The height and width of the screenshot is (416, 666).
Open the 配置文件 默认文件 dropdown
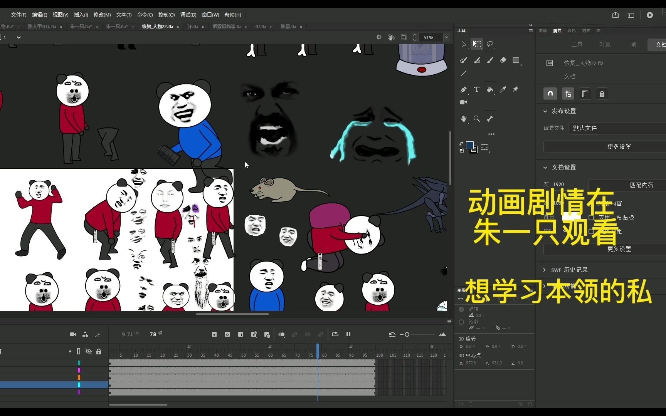(617, 128)
